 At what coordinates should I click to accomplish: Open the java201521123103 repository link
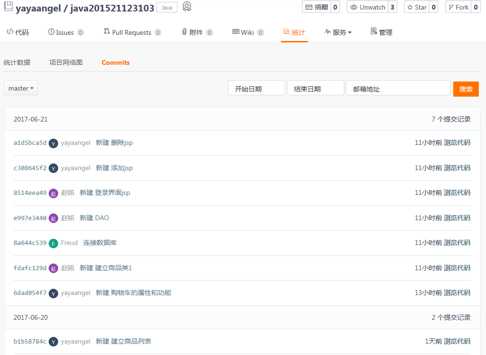coord(112,8)
